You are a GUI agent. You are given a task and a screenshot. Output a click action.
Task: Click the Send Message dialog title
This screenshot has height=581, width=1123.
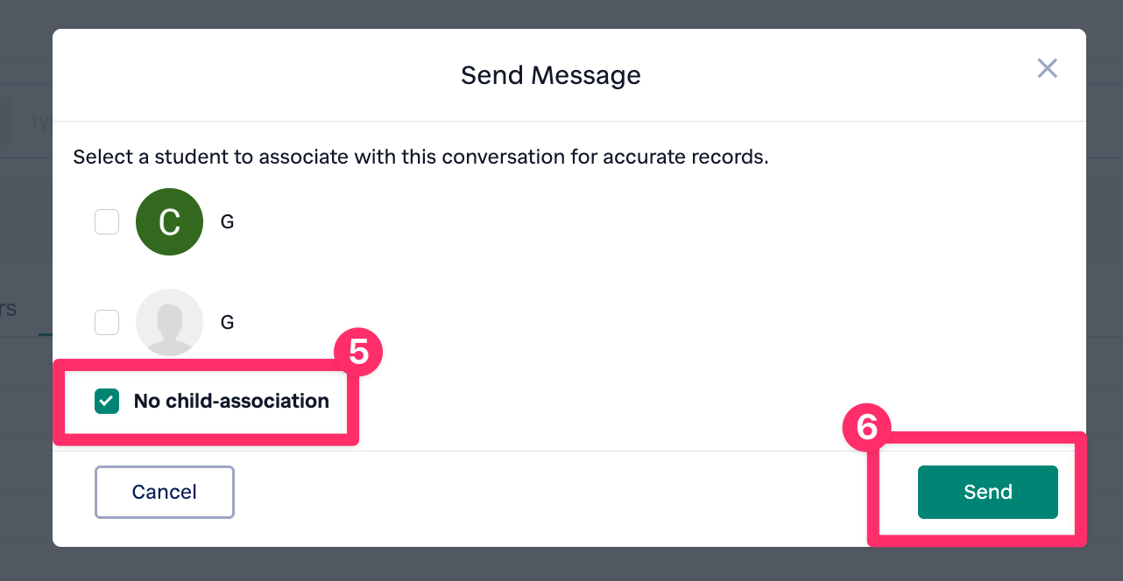pyautogui.click(x=550, y=75)
